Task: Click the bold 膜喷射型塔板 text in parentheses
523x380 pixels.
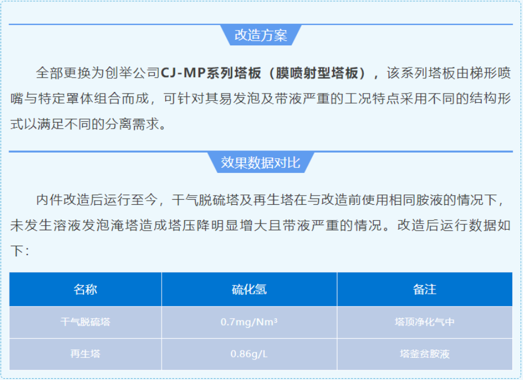Action: click(x=317, y=73)
